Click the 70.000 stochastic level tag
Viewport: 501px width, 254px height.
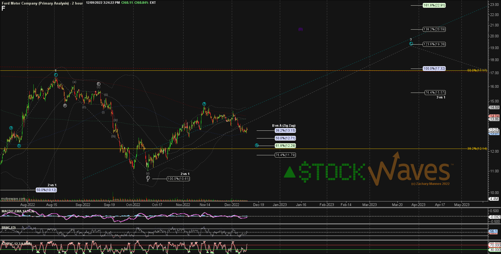click(x=494, y=245)
